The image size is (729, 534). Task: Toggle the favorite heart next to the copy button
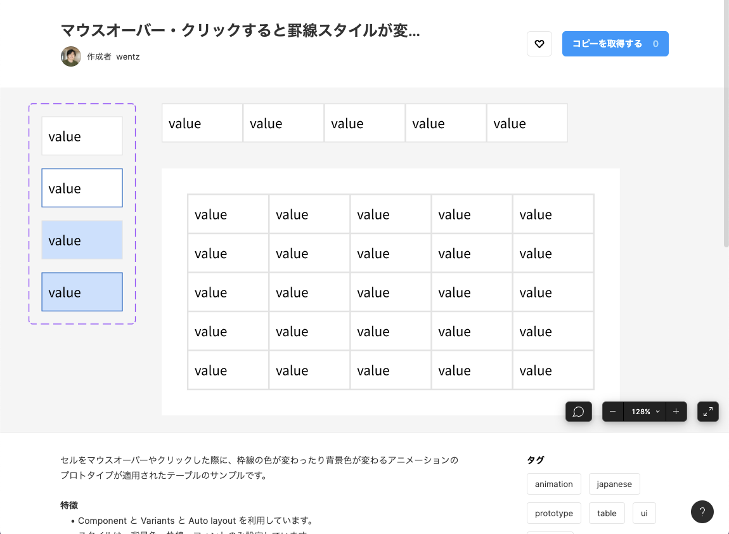pyautogui.click(x=539, y=44)
